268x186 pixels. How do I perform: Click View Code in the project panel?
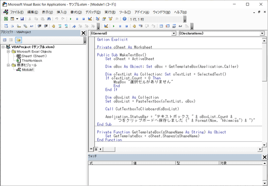pos(5,40)
